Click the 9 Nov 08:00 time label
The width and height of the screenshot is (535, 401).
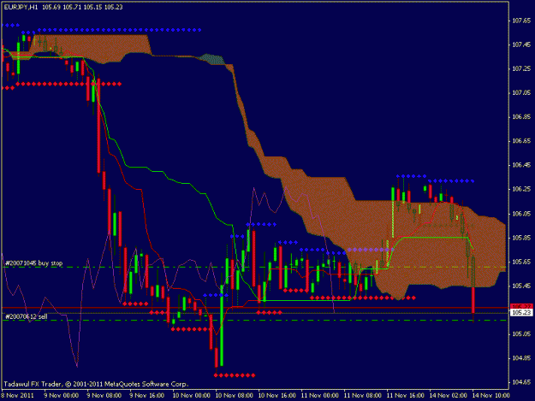click(104, 395)
